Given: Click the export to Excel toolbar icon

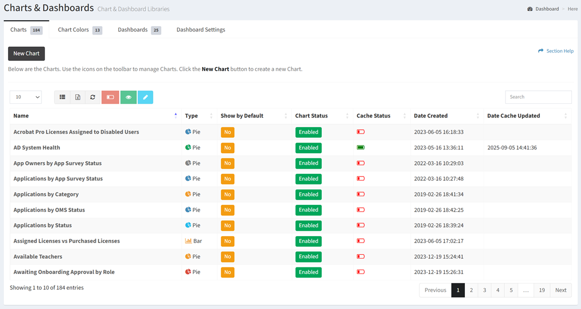Looking at the screenshot, I should tap(77, 97).
